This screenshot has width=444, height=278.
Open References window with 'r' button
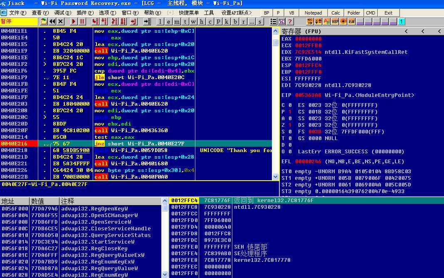coord(243,22)
